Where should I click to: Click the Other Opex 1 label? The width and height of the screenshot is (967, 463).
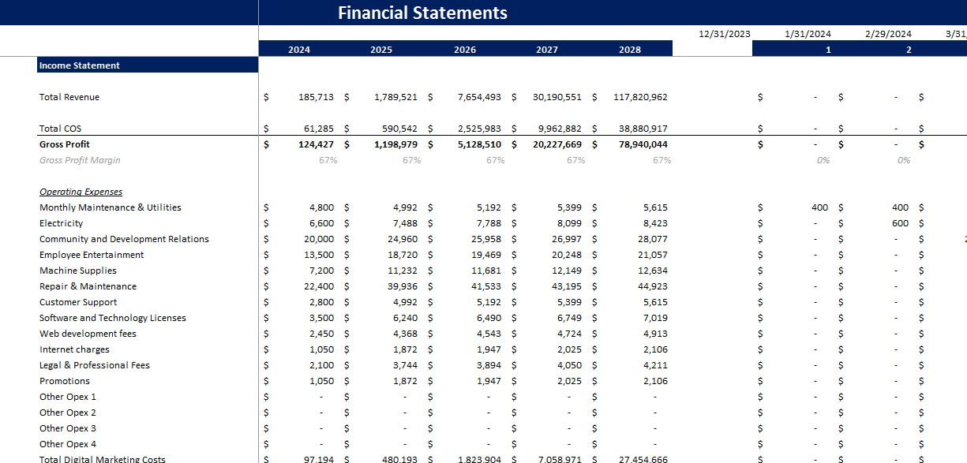click(x=67, y=396)
